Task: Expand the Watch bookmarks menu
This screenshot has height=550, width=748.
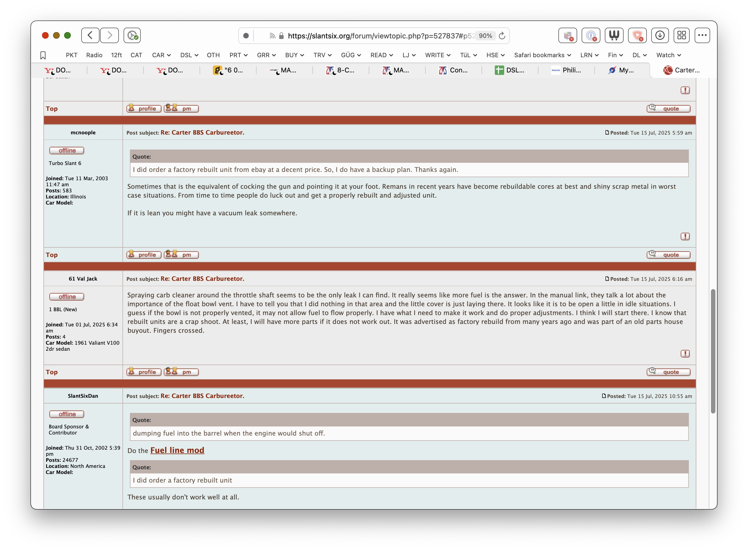Action: point(668,55)
